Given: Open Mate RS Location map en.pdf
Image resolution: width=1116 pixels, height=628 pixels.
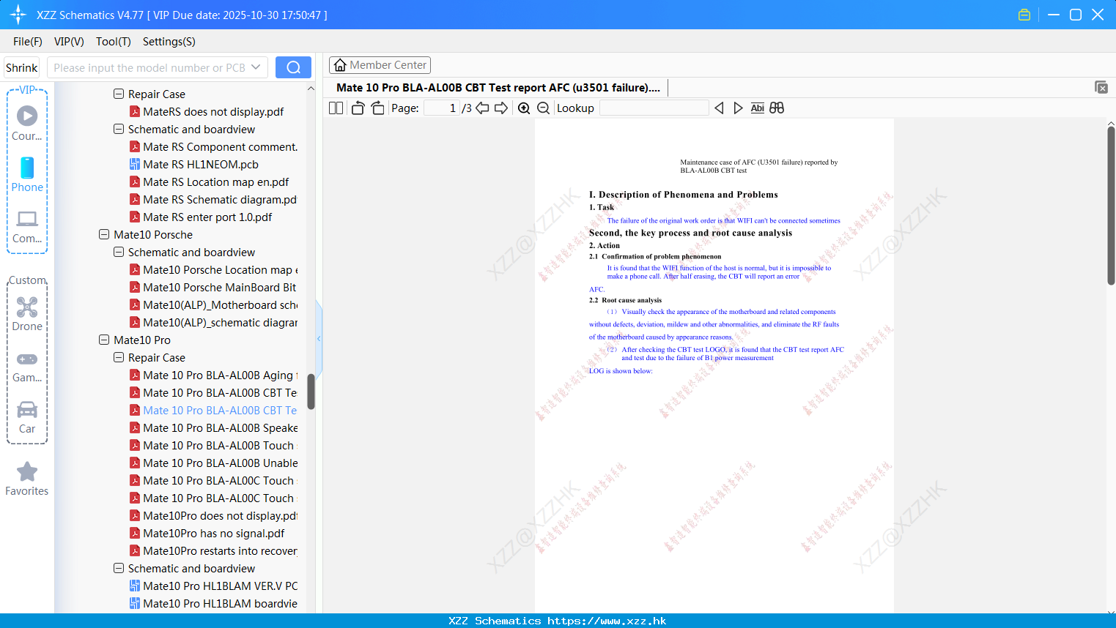Looking at the screenshot, I should 215,182.
